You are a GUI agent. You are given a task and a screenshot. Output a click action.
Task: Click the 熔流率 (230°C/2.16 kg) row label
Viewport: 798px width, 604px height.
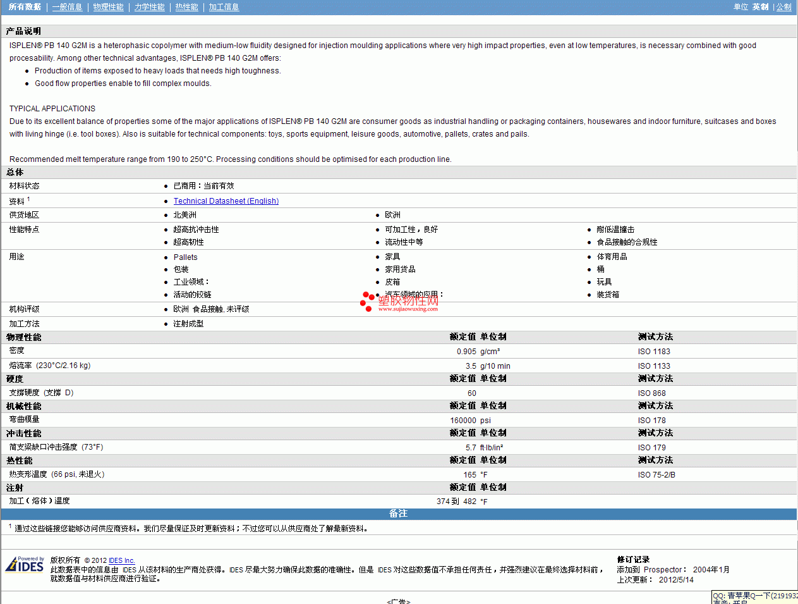(49, 366)
